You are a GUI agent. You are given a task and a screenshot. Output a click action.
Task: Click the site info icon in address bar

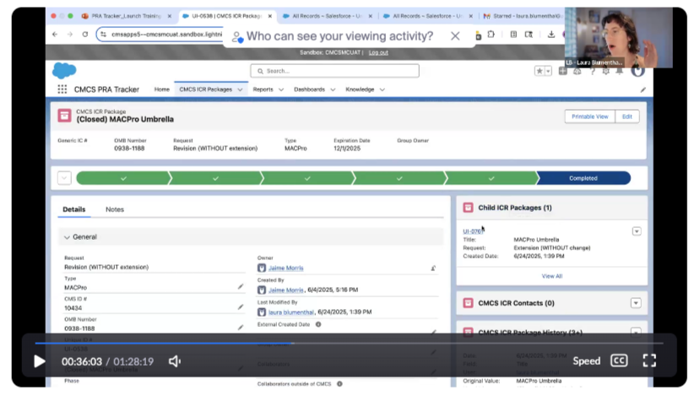pos(104,35)
